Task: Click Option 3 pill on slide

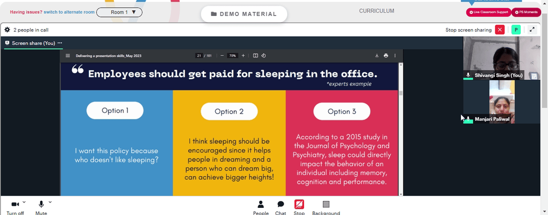Action: [x=342, y=111]
